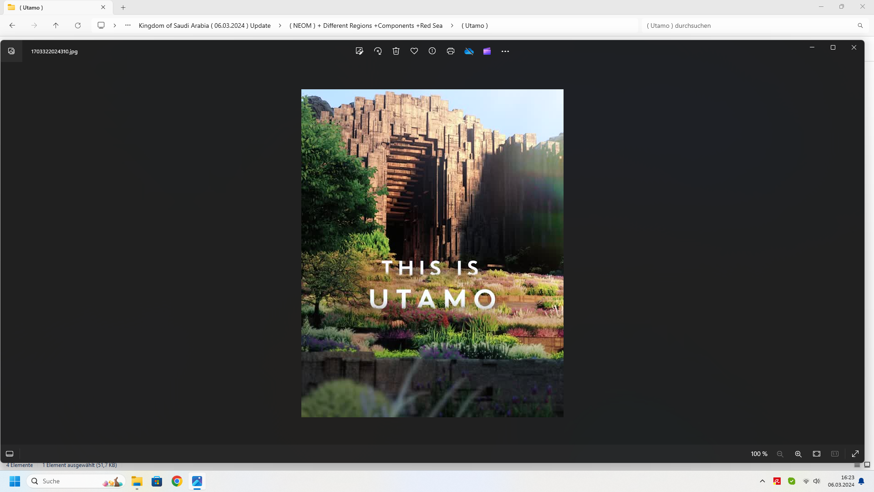Delete the photo using the trash icon
The image size is (874, 492).
coord(396,51)
